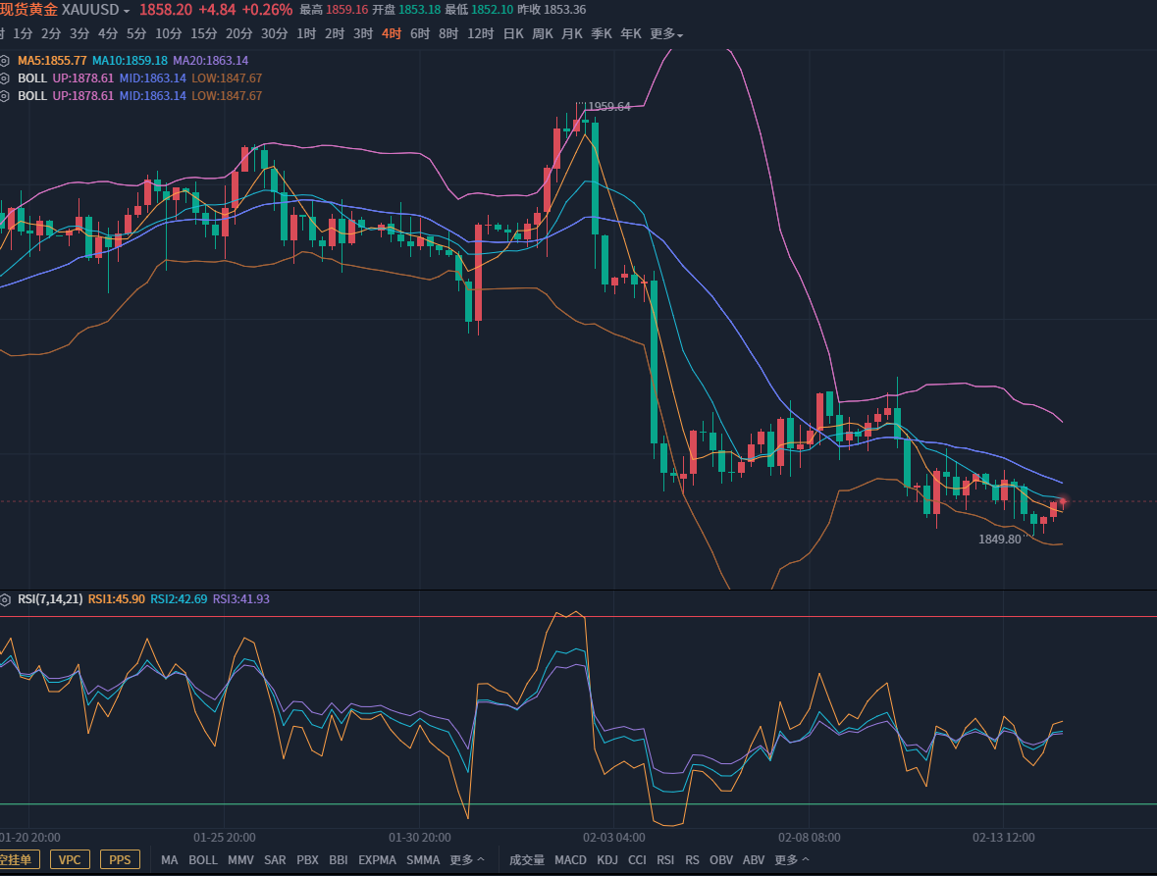Screen dimensions: 1157x876
Task: Enable the KDJ indicator
Action: pos(607,860)
